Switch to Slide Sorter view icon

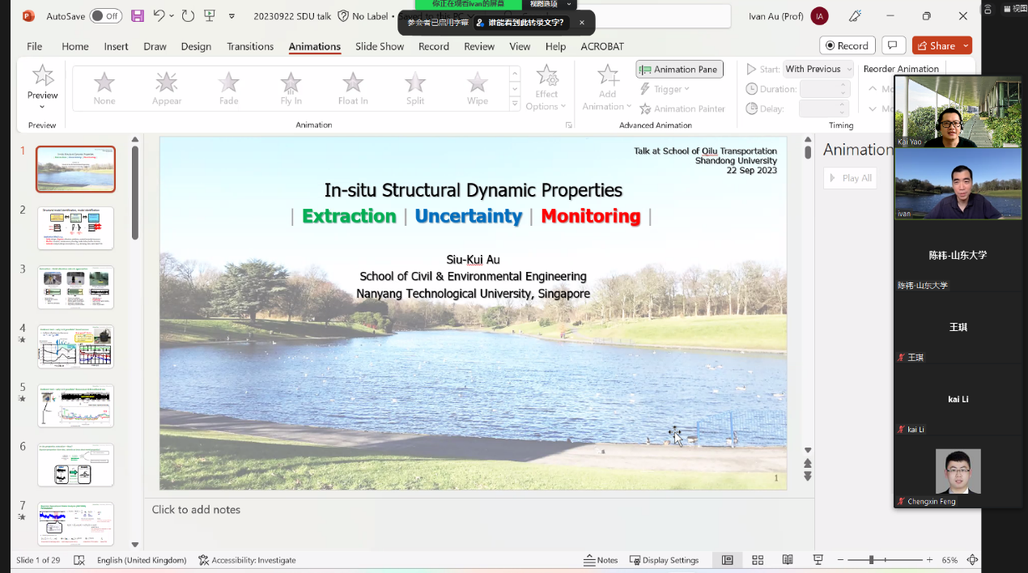point(758,560)
